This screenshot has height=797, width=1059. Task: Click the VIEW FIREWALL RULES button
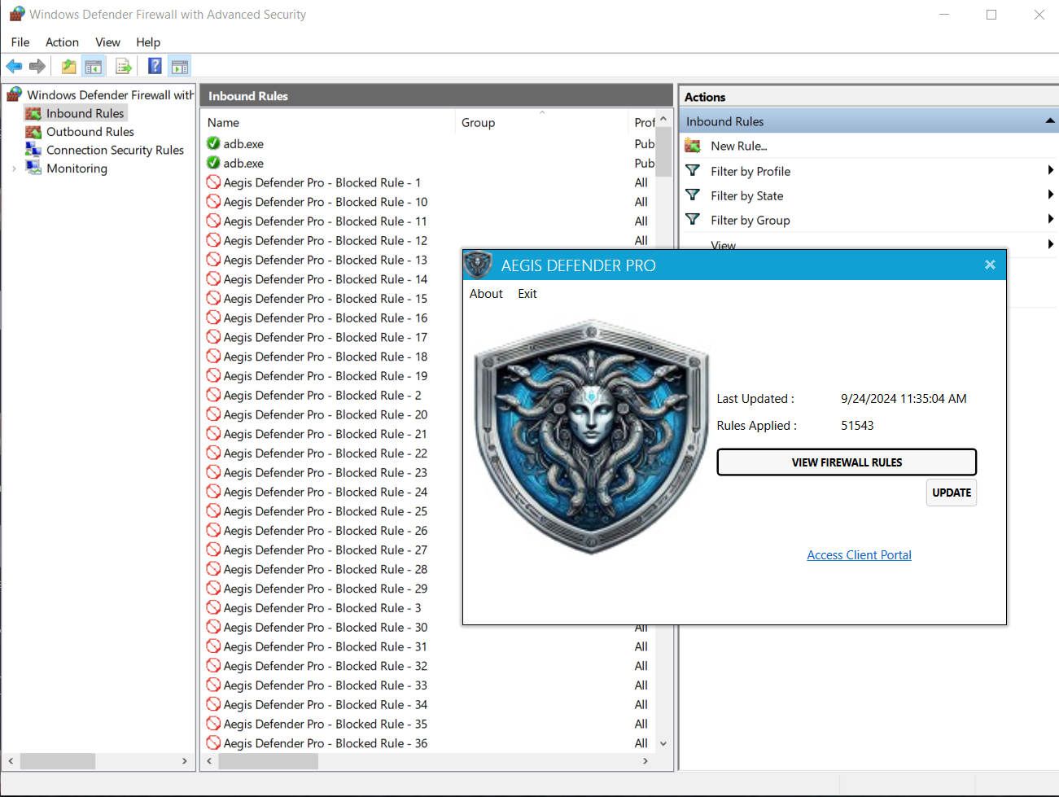[x=847, y=462]
